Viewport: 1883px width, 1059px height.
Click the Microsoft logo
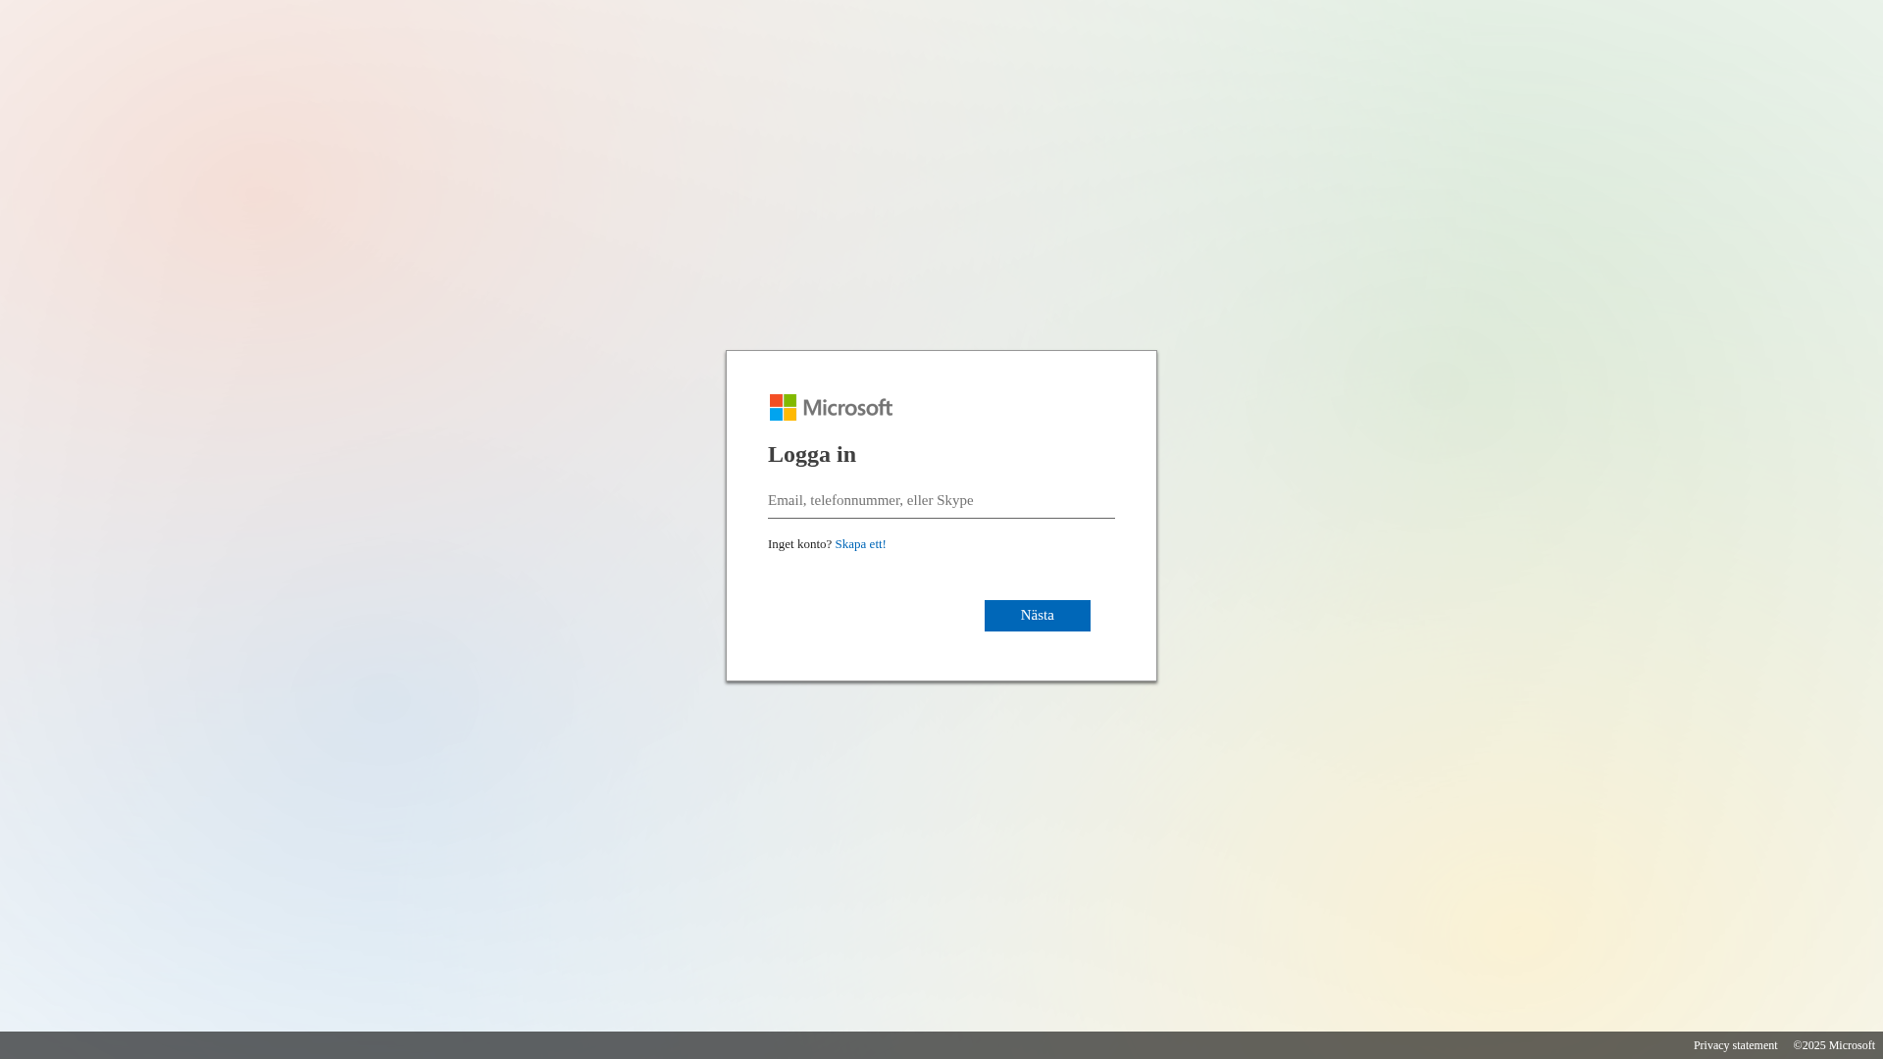click(x=831, y=407)
